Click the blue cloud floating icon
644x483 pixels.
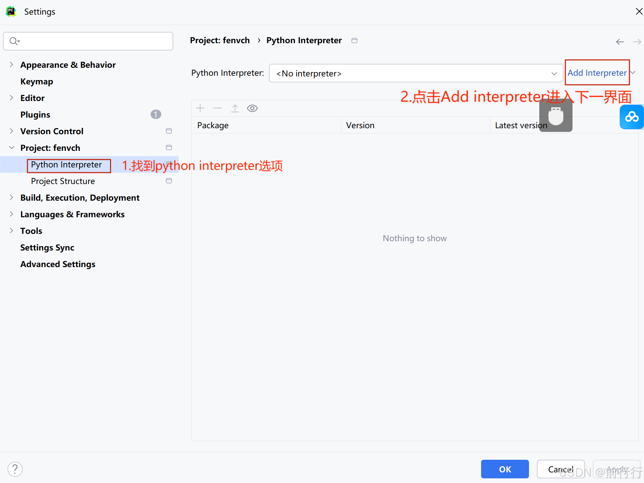click(631, 117)
